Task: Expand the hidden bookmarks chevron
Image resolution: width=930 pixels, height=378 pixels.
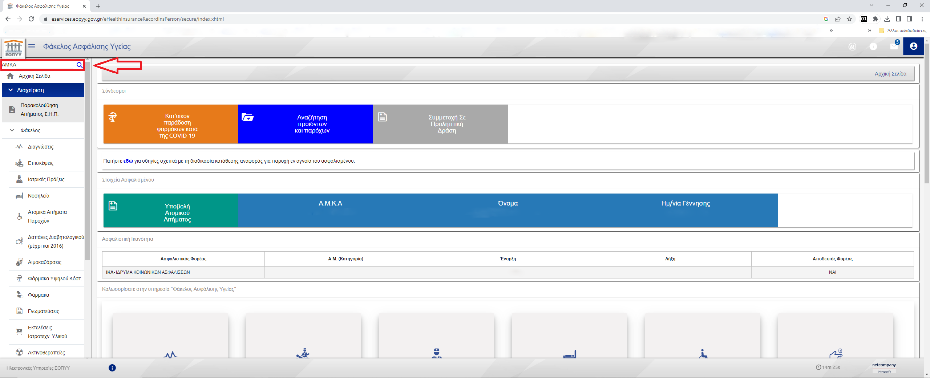Action: point(869,31)
